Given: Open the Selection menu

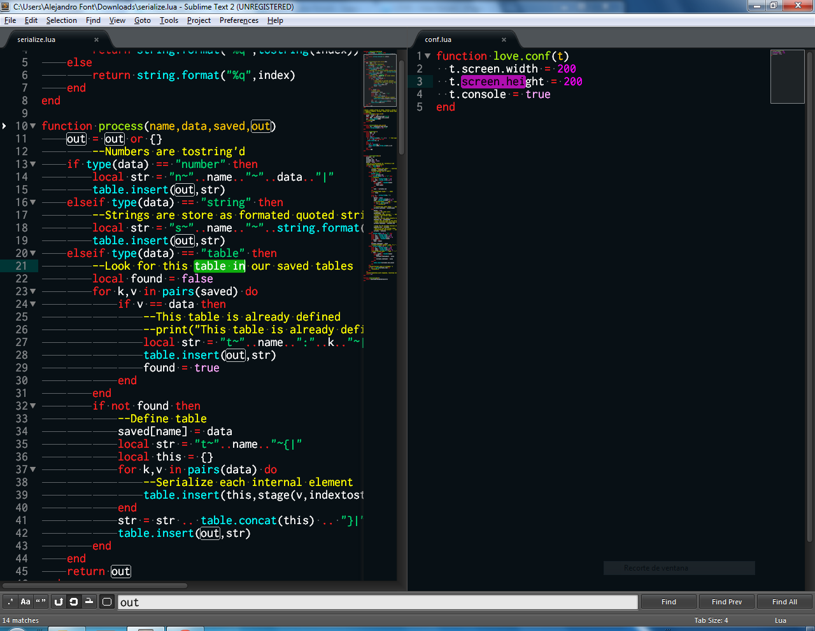Looking at the screenshot, I should (62, 20).
